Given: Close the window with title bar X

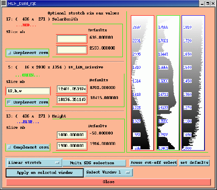Looking at the screenshot, I should point(213,3).
